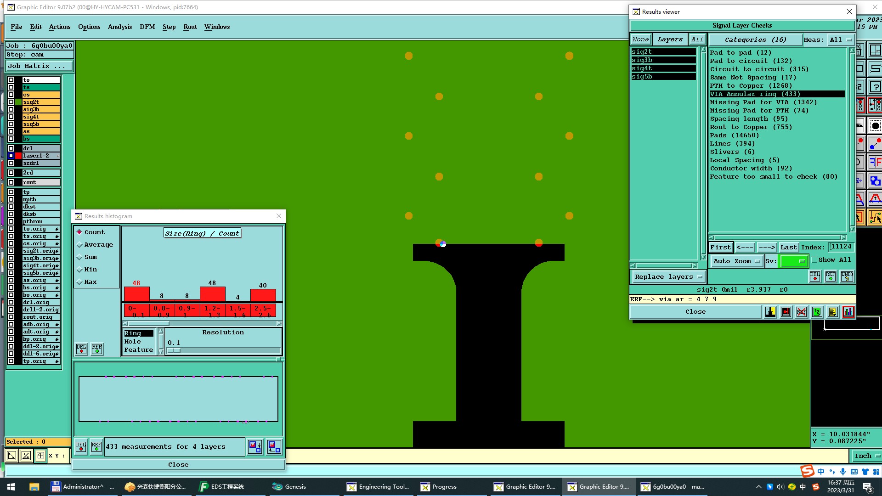Screen dimensions: 882x496
Task: Adjust the Resolution slider handle
Action: (174, 351)
